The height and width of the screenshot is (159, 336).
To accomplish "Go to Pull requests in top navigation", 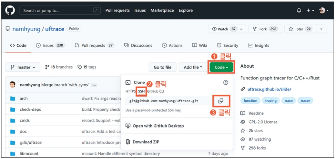I will pos(117,10).
